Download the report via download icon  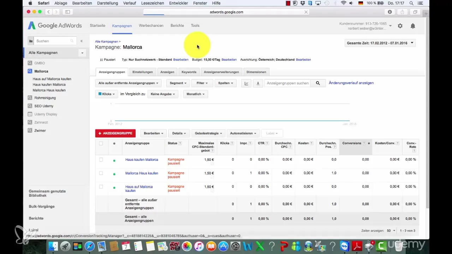coord(258,83)
